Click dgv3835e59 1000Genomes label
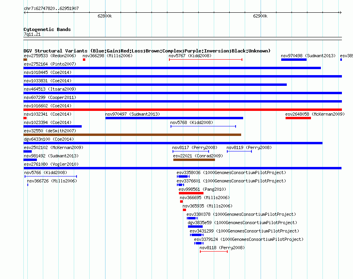The height and width of the screenshot is (279, 353). (242, 223)
